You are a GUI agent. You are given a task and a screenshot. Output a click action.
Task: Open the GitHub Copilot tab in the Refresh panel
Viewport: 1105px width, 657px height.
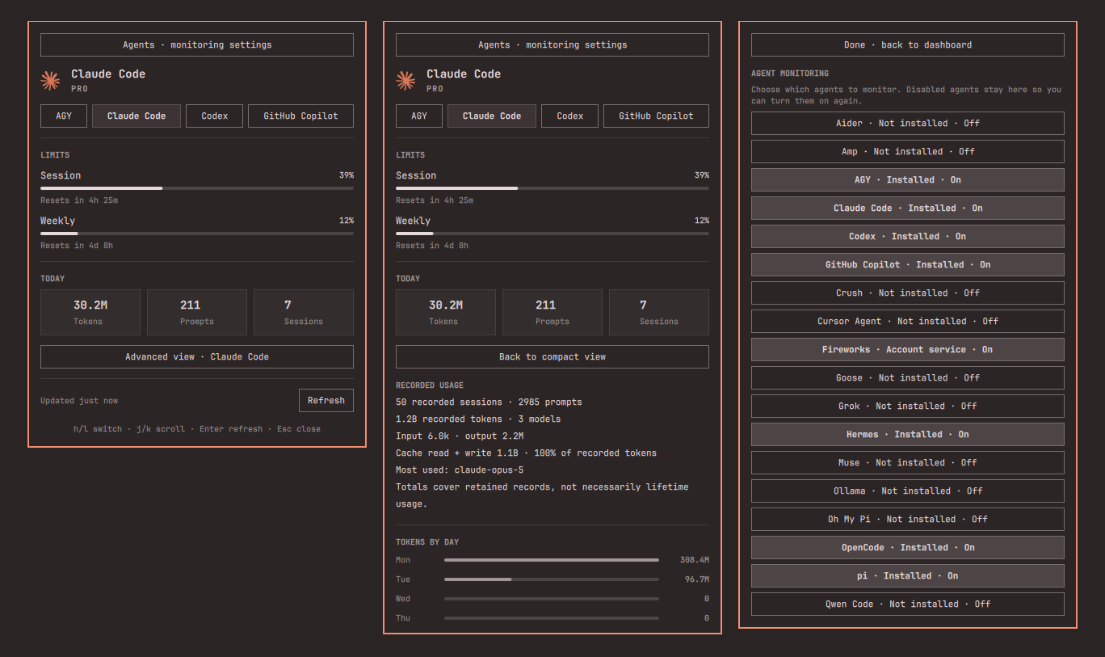pyautogui.click(x=300, y=116)
